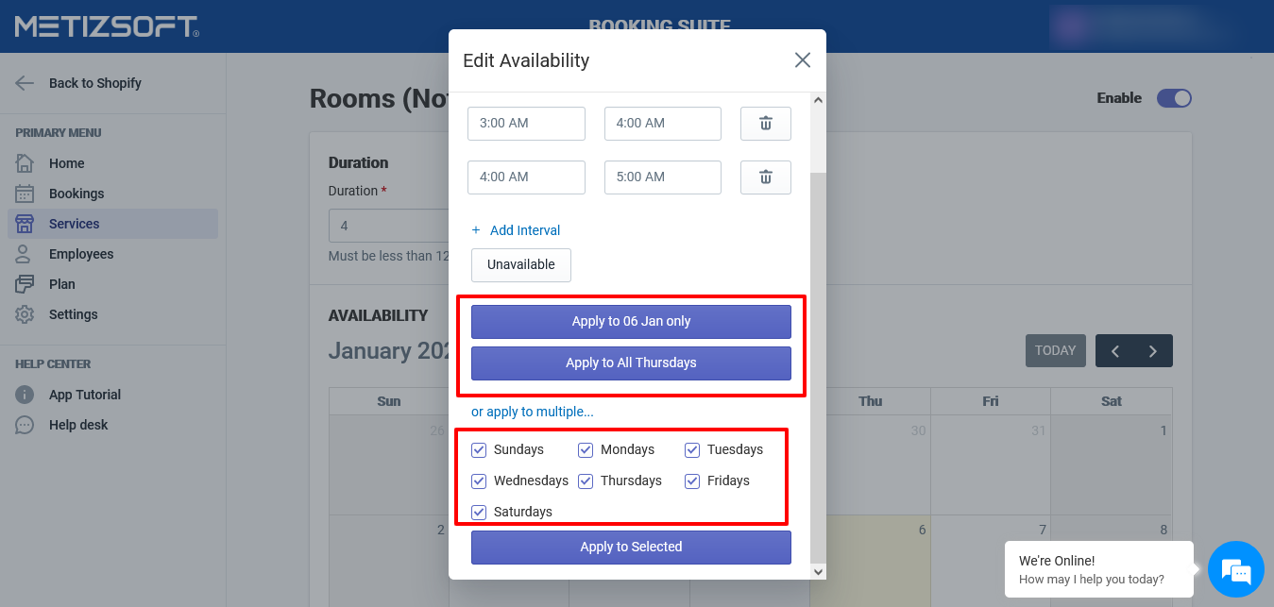The image size is (1274, 607).
Task: Expand the or apply to multiple section
Action: pos(533,413)
